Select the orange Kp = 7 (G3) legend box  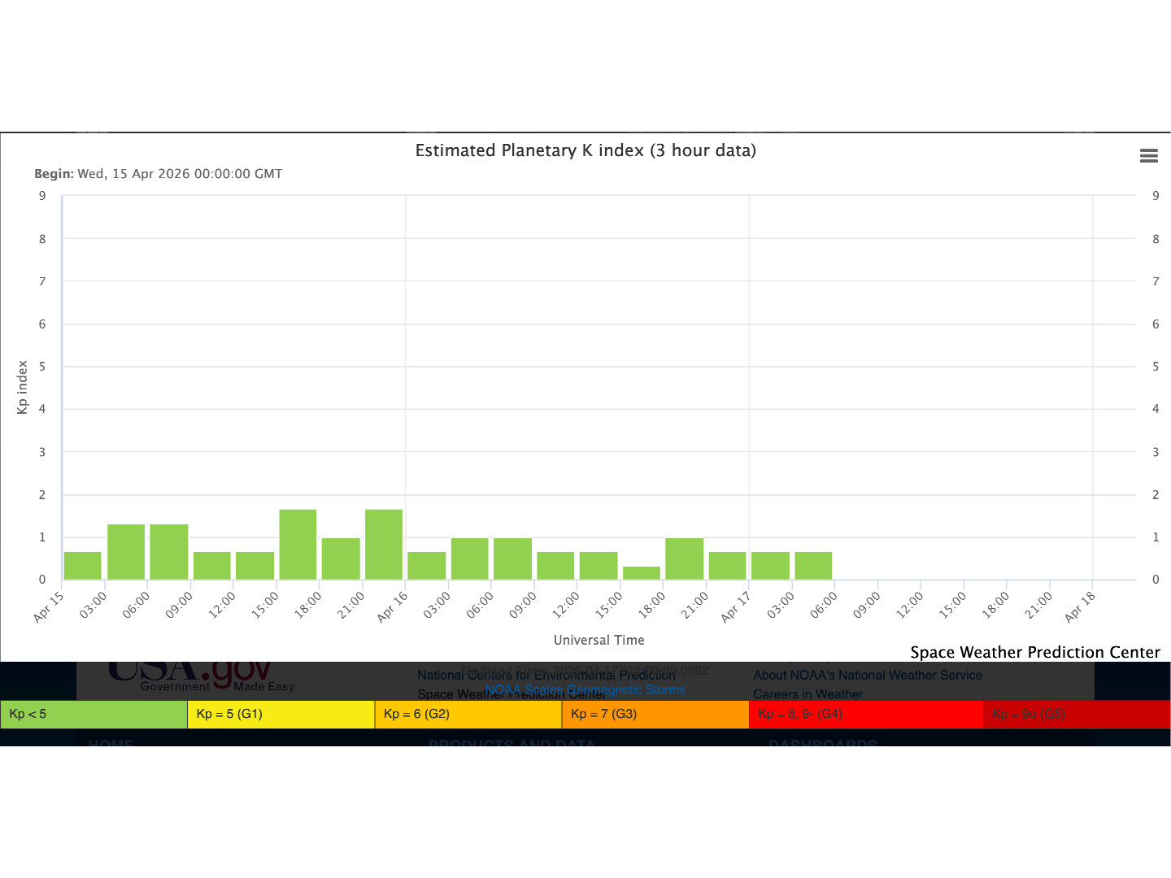pos(655,714)
